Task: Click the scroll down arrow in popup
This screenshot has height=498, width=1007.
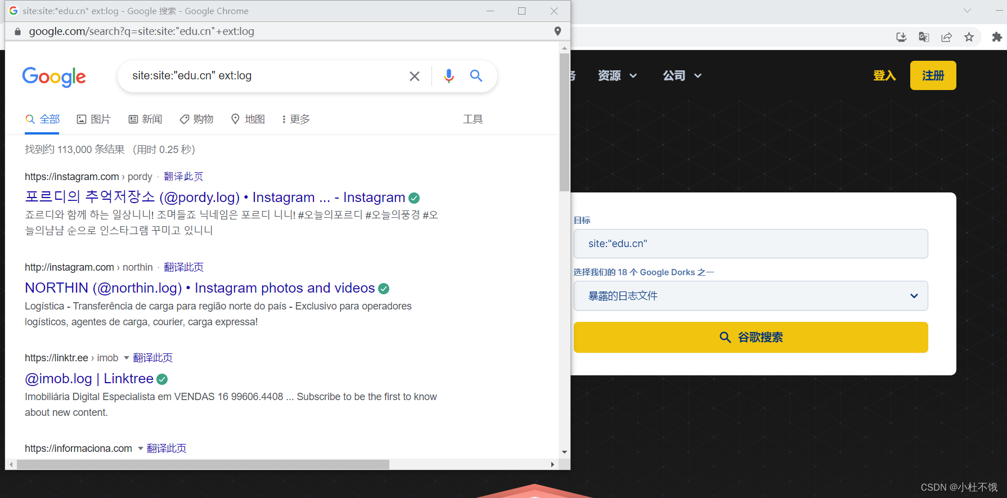Action: (x=564, y=452)
